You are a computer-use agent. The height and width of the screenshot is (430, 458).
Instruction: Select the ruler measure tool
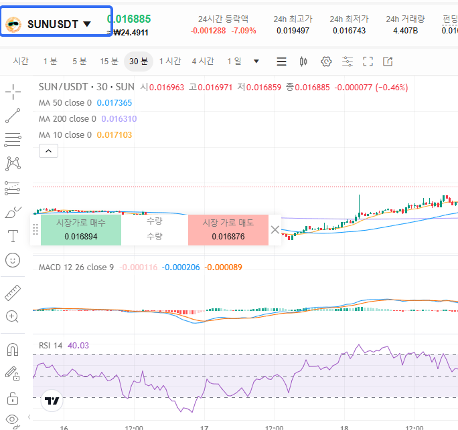click(x=13, y=293)
